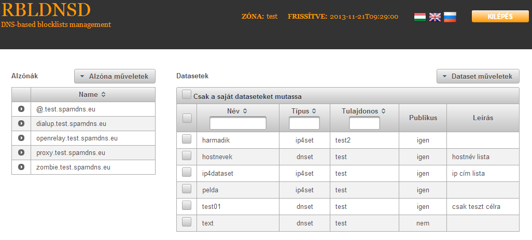532x240 pixels.
Task: Open the Alzóna műveletek dropdown
Action: click(115, 76)
